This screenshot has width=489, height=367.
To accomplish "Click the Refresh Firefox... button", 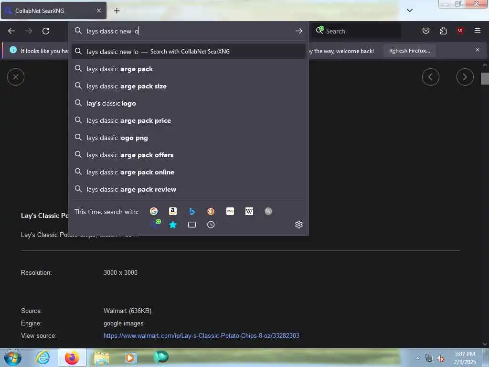I will (409, 51).
